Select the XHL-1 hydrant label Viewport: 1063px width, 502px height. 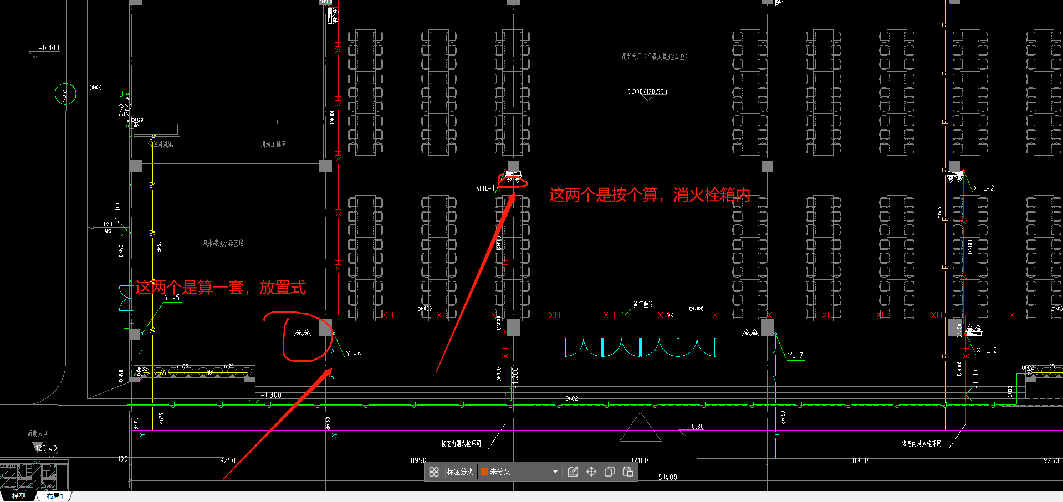coord(484,188)
